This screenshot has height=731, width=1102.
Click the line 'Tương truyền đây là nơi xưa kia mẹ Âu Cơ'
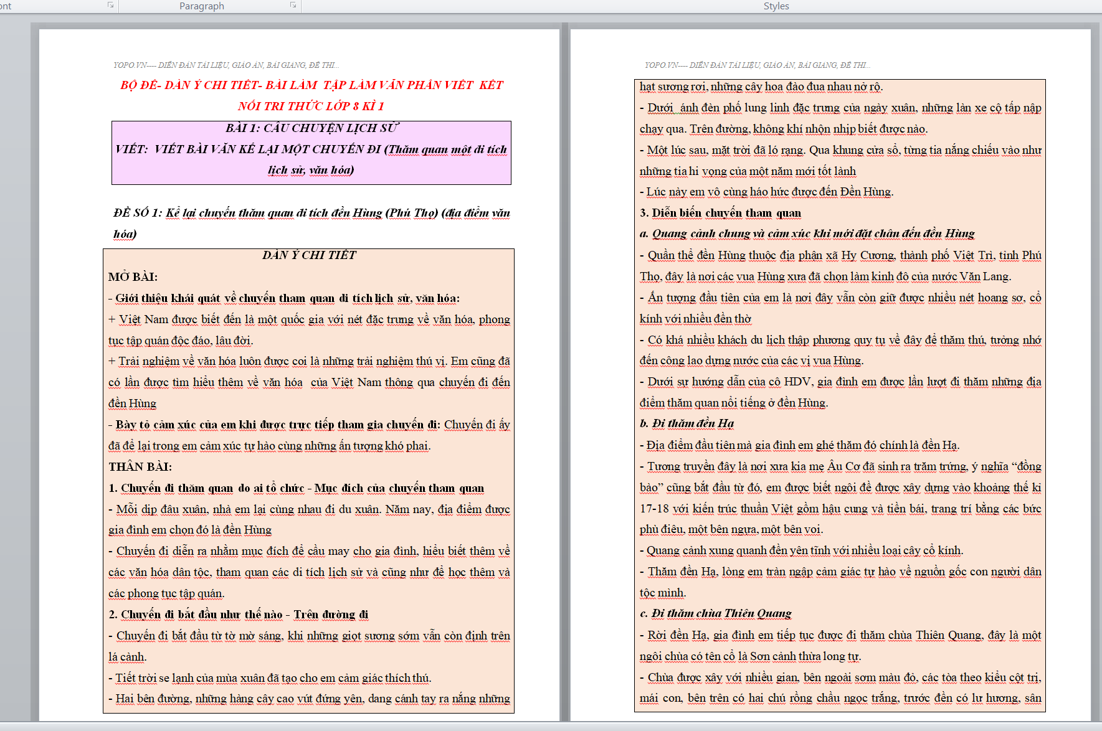(x=840, y=466)
